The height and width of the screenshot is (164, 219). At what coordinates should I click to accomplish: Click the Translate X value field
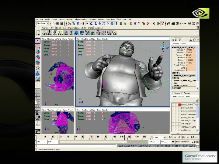coord(191,50)
